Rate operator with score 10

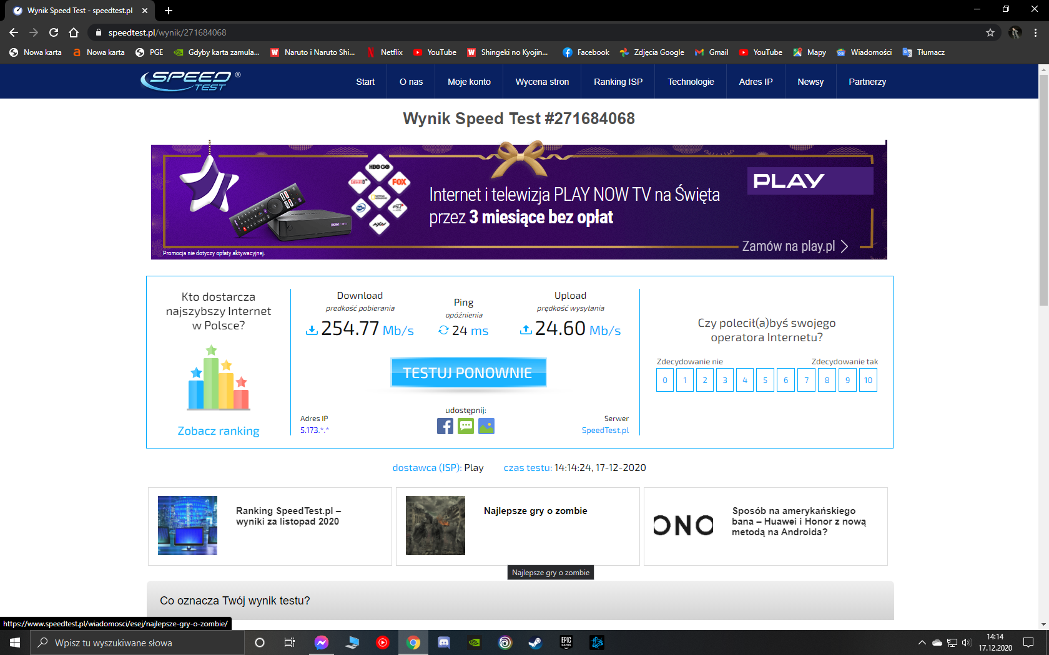pyautogui.click(x=868, y=380)
